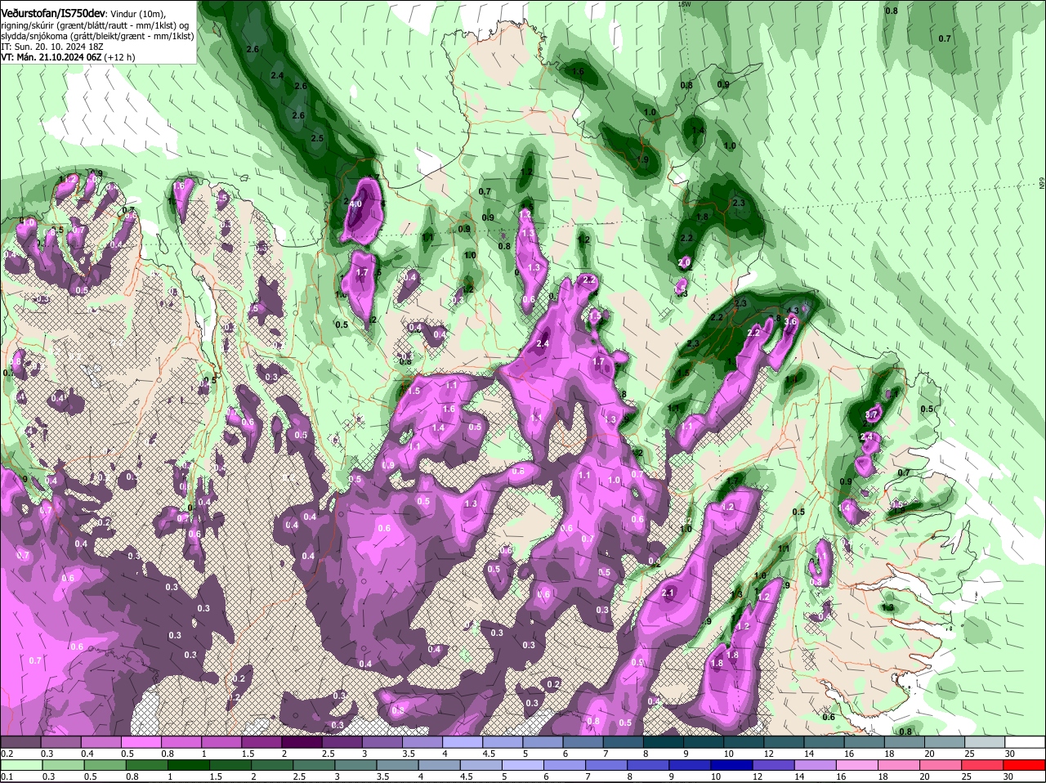Viewport: 1046px width, 783px height.
Task: Pick the violet 12 swatch in lower legend row
Action: click(774, 764)
